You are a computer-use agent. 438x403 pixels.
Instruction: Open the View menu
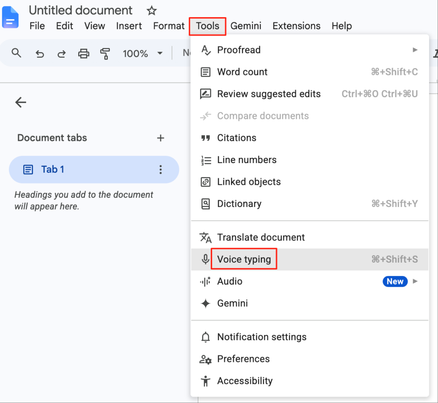(95, 26)
